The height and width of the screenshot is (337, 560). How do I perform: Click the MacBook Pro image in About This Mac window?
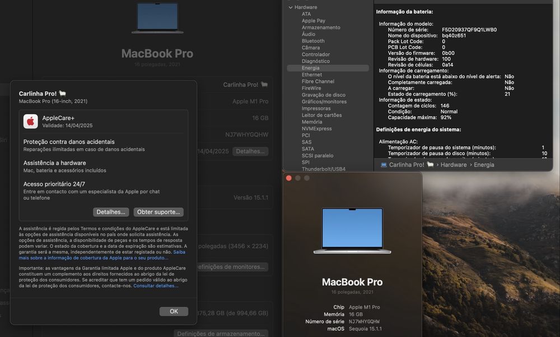(x=352, y=231)
